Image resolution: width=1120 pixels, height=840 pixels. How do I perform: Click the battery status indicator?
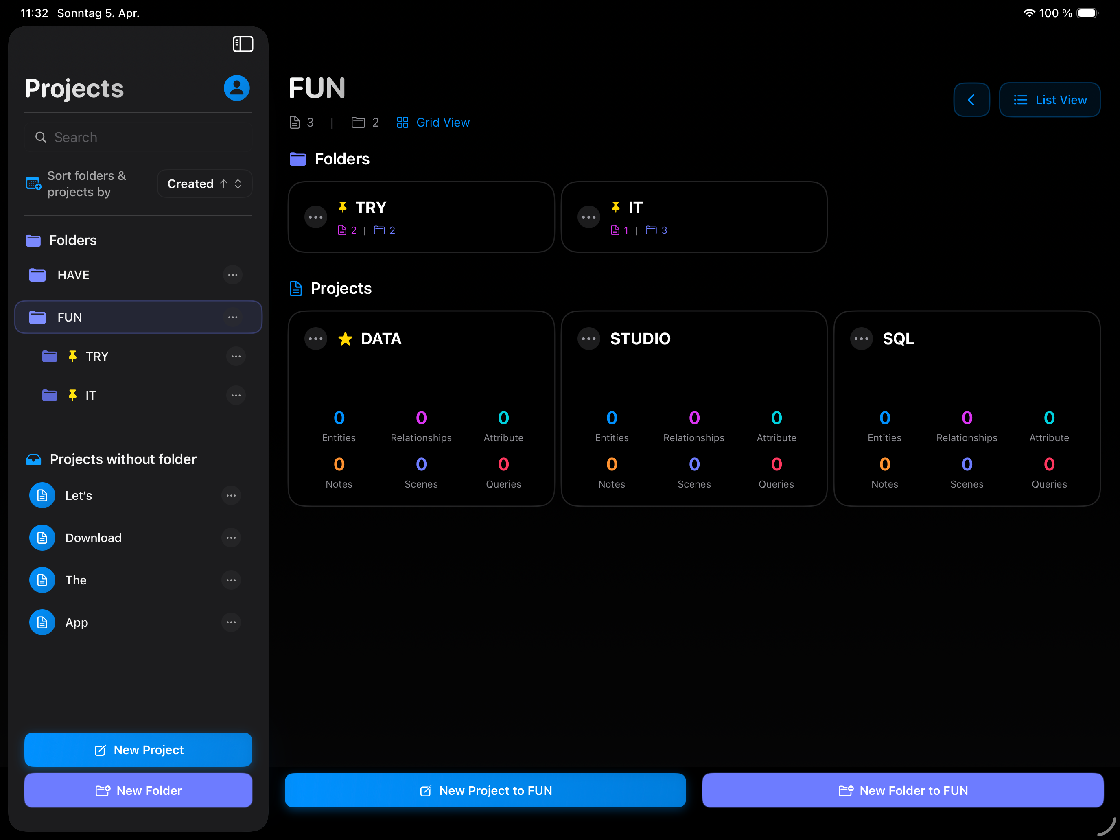(x=1087, y=13)
